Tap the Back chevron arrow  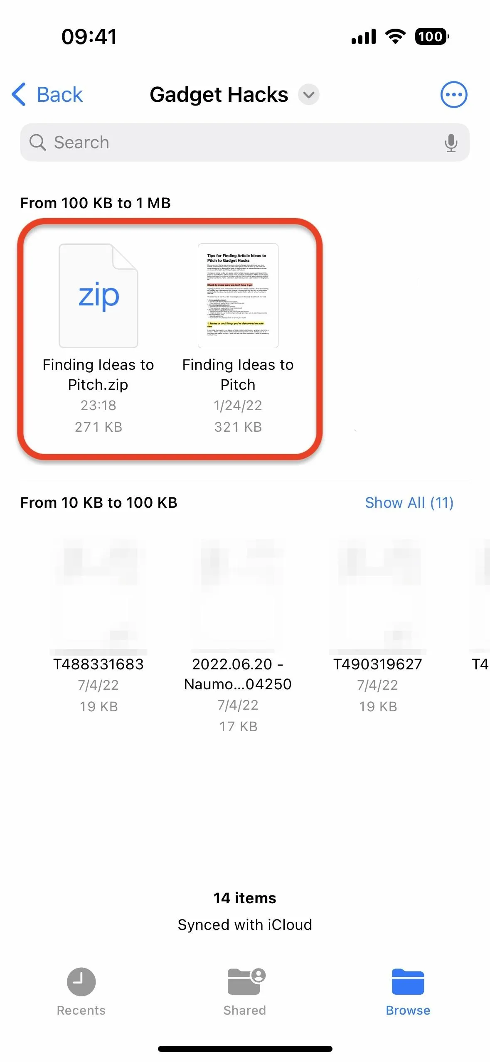(x=19, y=94)
